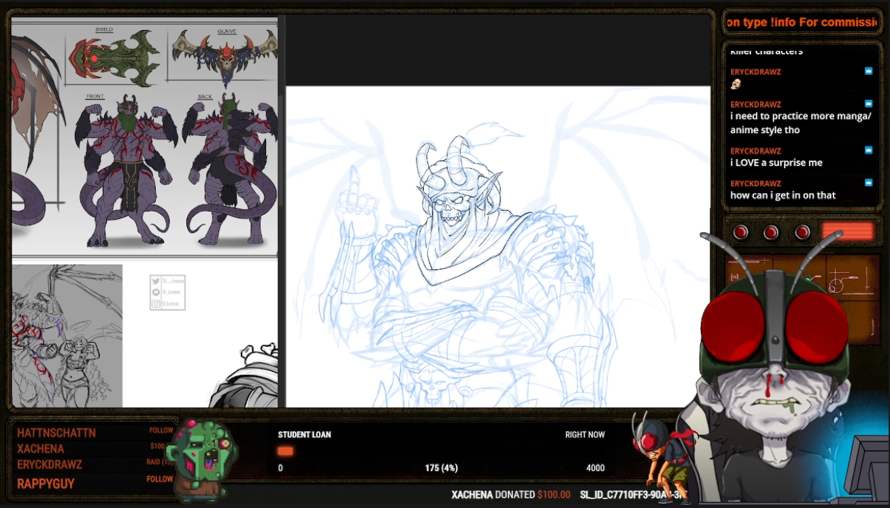Click the crown badge next to 'i LOVE a surprise me'
Image resolution: width=890 pixels, height=508 pixels.
[x=868, y=150]
